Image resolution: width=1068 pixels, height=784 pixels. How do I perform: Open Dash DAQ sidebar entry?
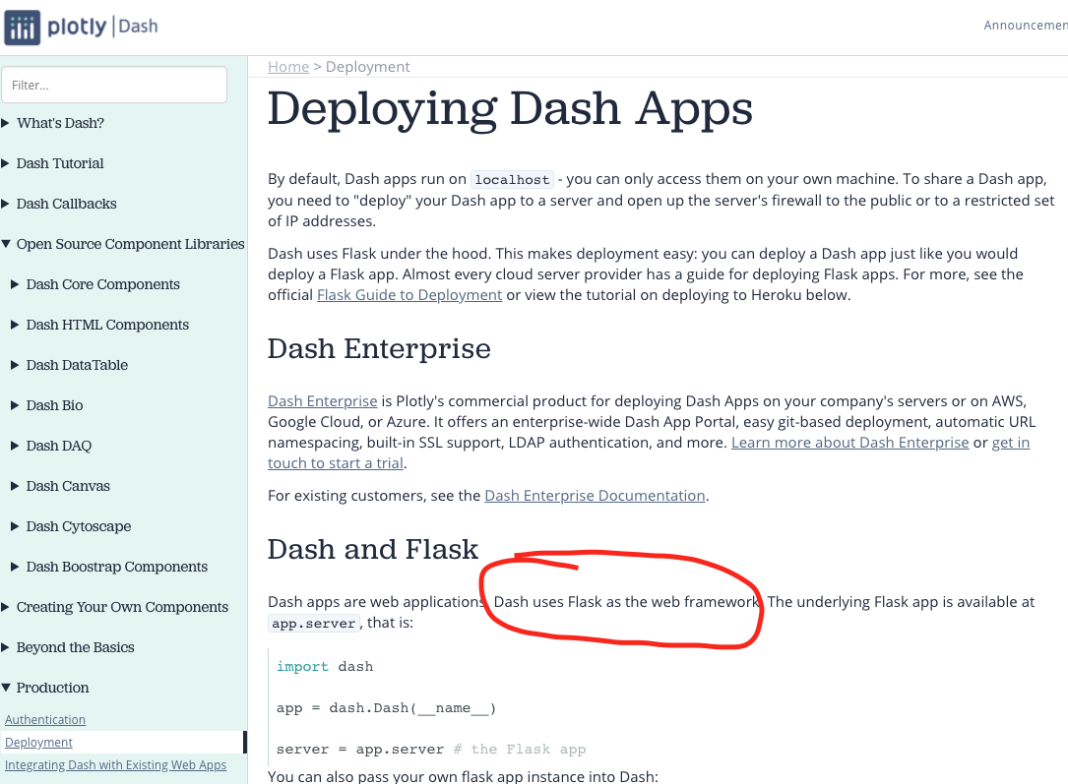coord(58,446)
